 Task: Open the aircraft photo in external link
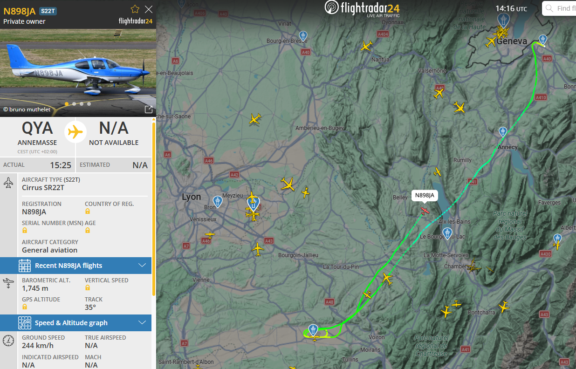(x=149, y=109)
